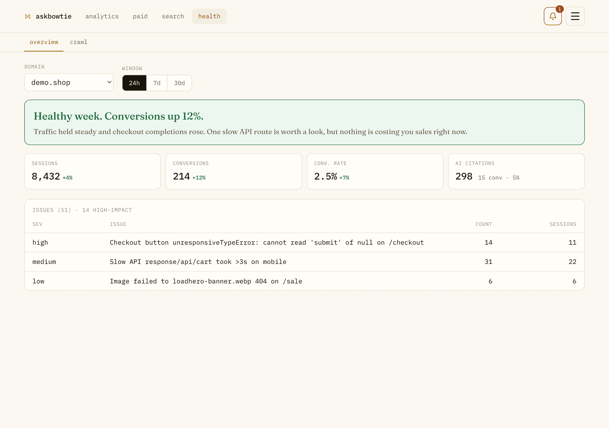Open the demo.shop domain dropdown
Screen dimensions: 609x428
click(x=69, y=82)
